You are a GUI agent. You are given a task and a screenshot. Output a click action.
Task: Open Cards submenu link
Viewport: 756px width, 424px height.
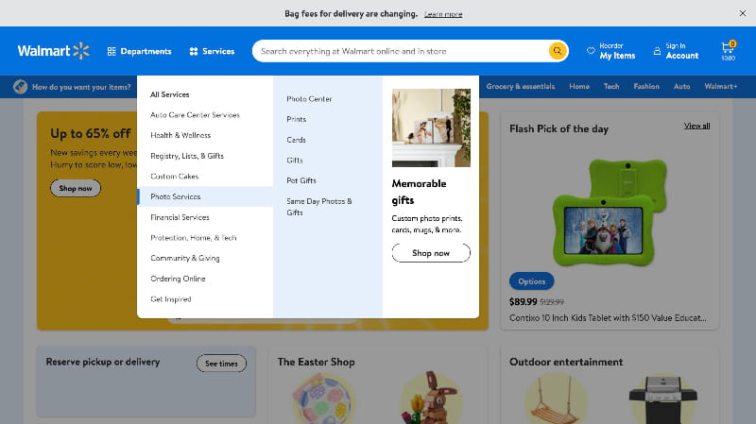click(296, 140)
